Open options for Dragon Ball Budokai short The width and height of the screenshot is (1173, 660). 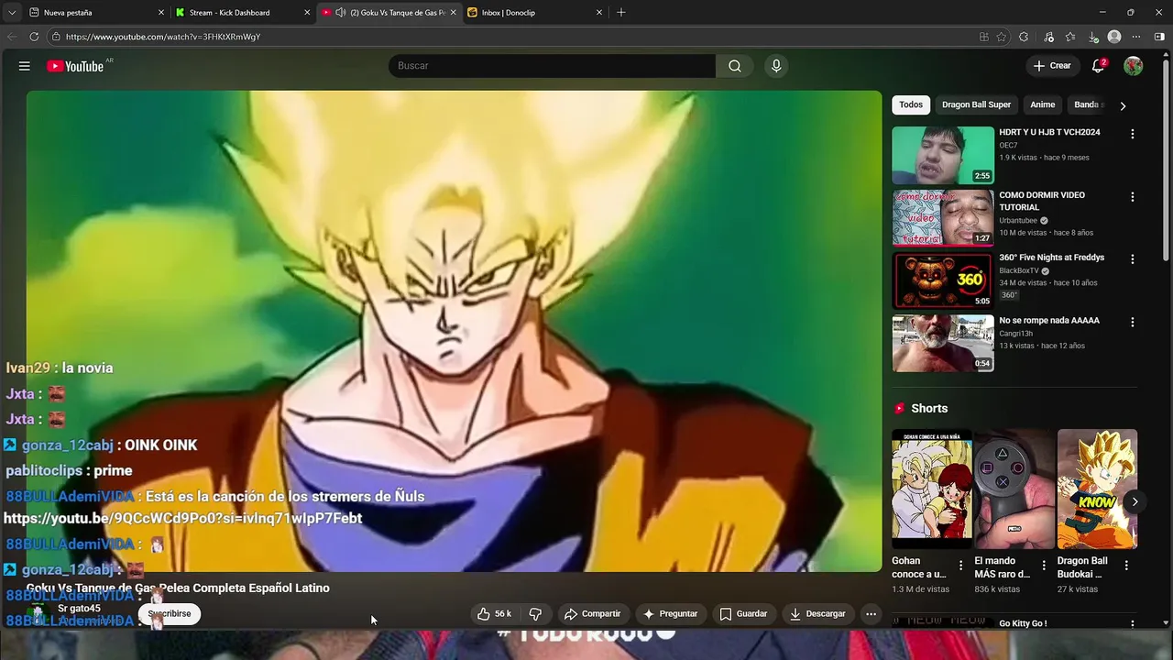pos(1126,566)
